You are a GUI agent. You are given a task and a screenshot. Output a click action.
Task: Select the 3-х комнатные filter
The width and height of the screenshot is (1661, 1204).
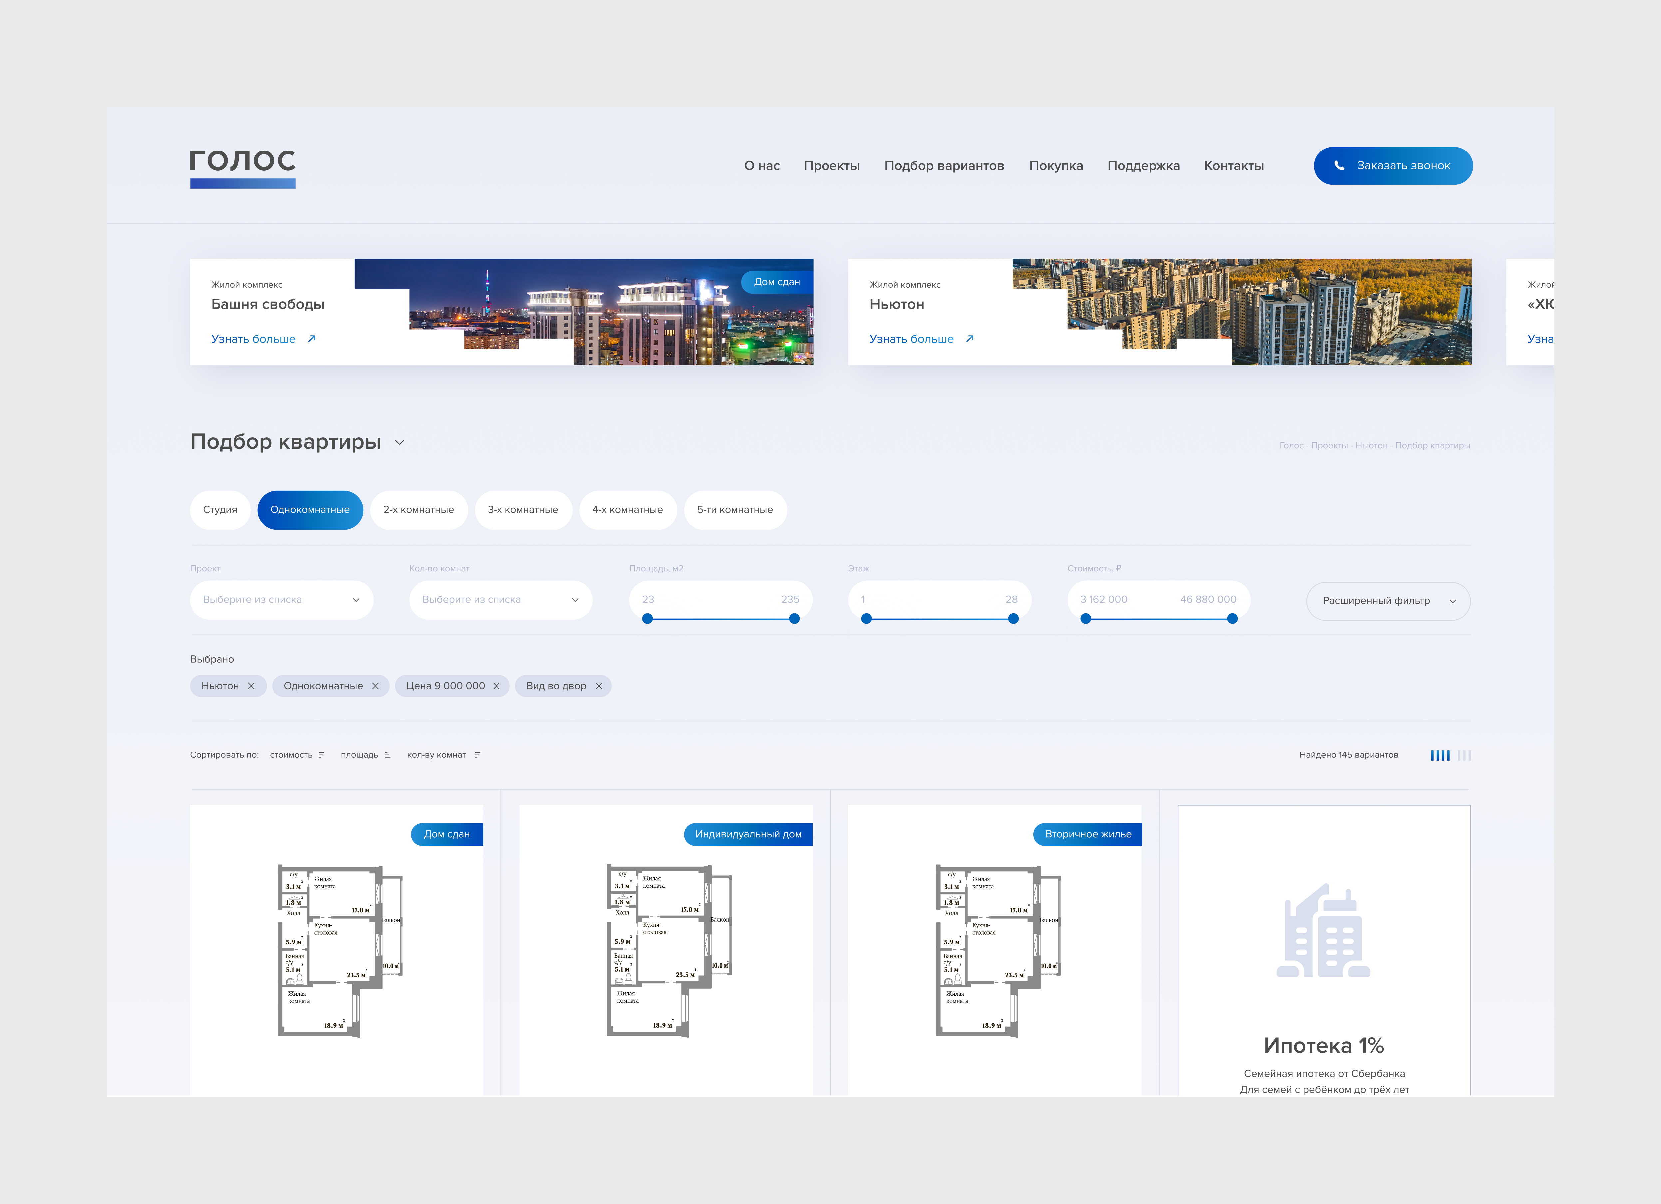coord(523,510)
